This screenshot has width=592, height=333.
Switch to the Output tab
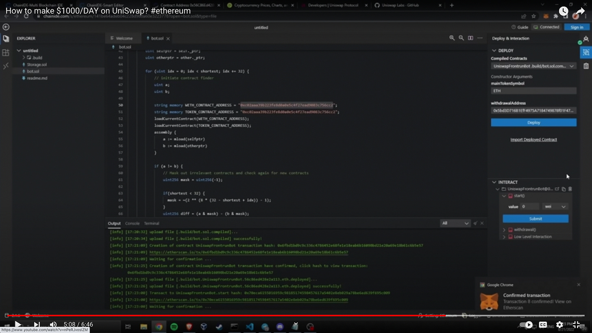[x=114, y=223]
